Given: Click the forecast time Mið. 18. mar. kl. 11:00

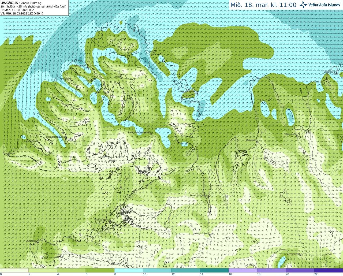Looking at the screenshot, I should coord(263,5).
